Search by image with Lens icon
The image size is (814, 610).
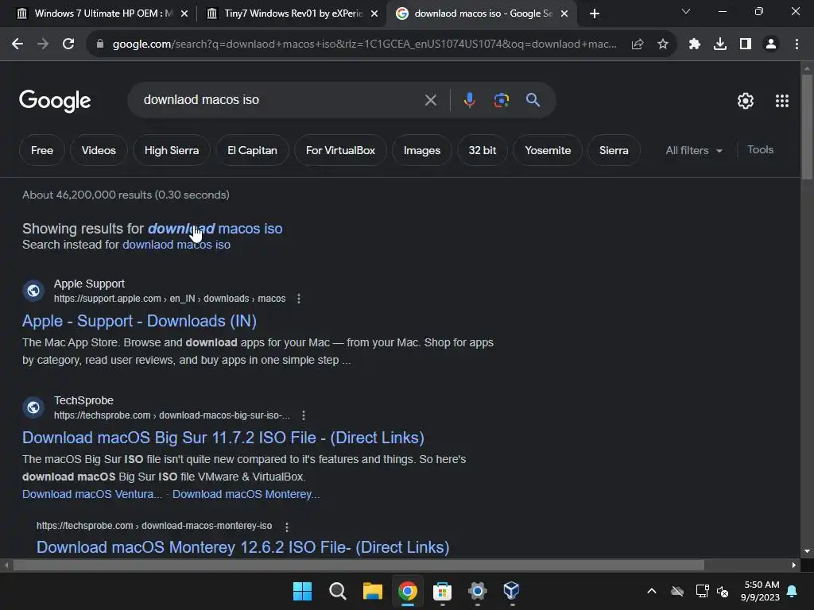click(x=501, y=99)
